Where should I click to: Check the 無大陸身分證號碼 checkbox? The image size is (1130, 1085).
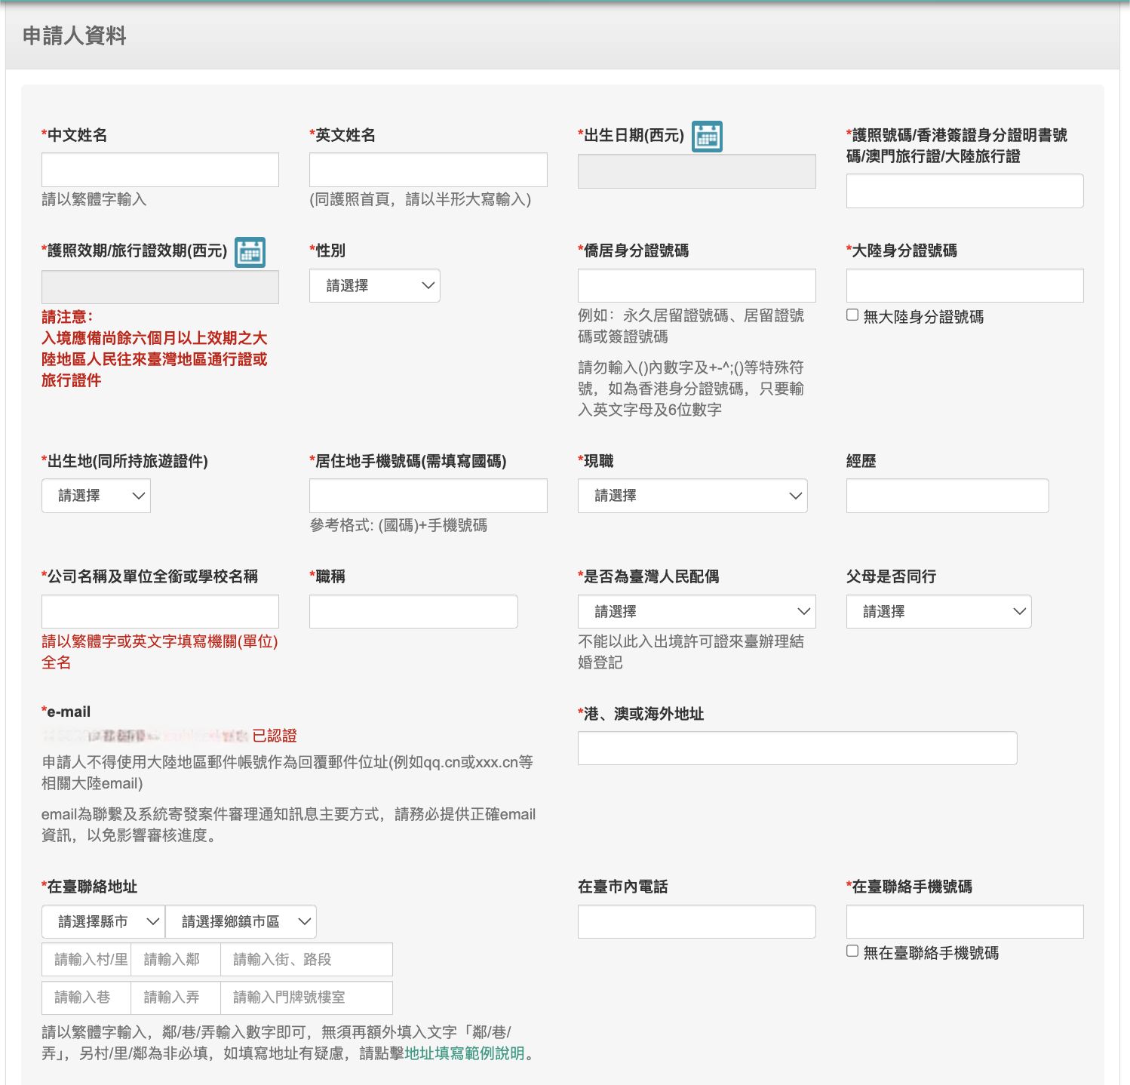point(852,316)
